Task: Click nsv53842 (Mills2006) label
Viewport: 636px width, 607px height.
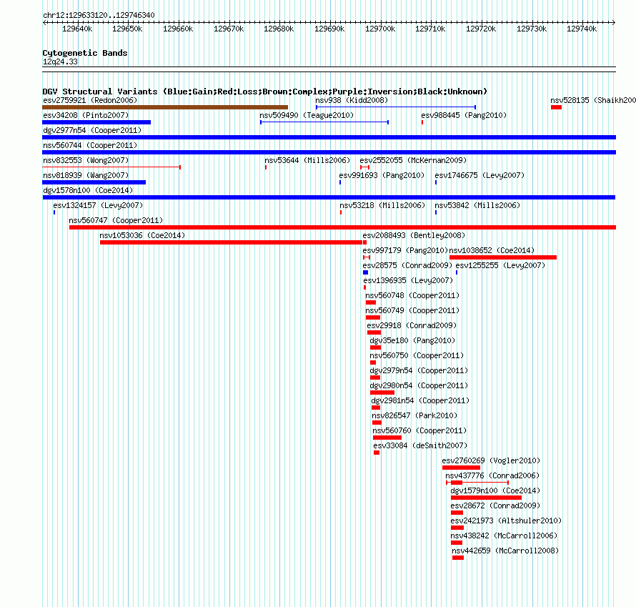Action: (477, 205)
